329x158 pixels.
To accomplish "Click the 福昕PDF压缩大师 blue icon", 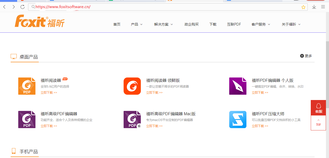I will pyautogui.click(x=238, y=120).
